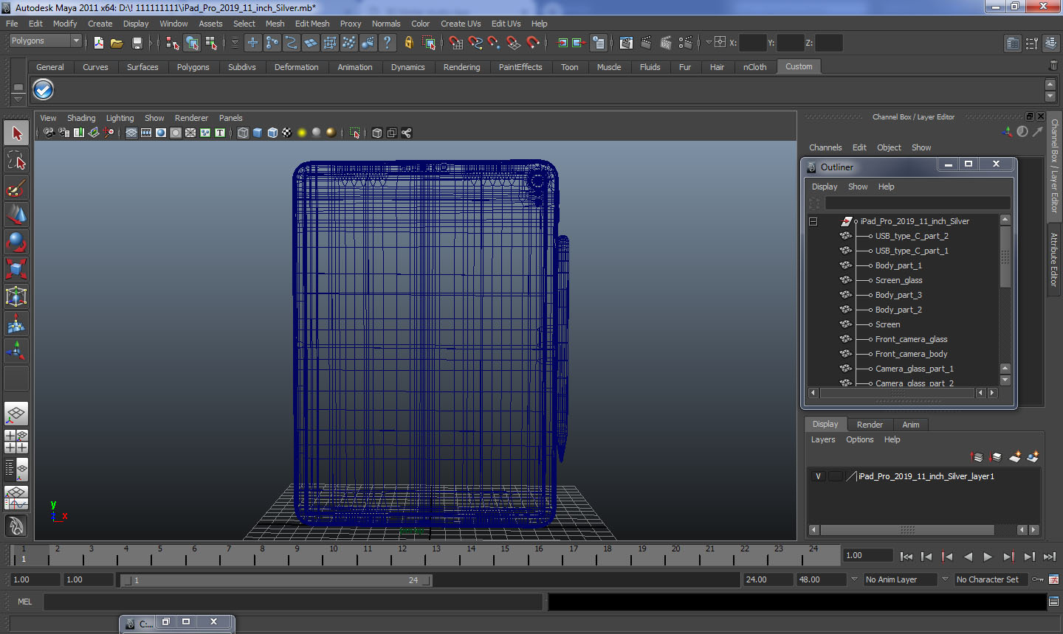
Task: Play the animation forwards
Action: coord(988,557)
